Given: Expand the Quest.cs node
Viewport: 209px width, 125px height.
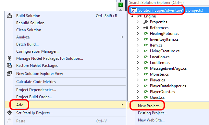Looking at the screenshot, I should click(x=138, y=98).
